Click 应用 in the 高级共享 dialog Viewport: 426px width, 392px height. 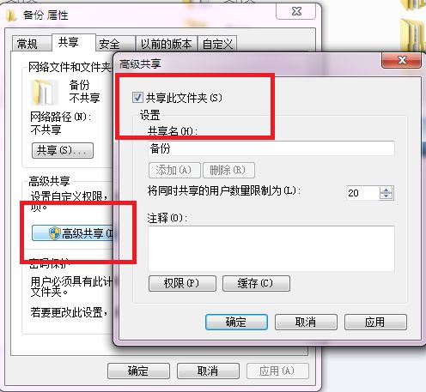point(375,323)
